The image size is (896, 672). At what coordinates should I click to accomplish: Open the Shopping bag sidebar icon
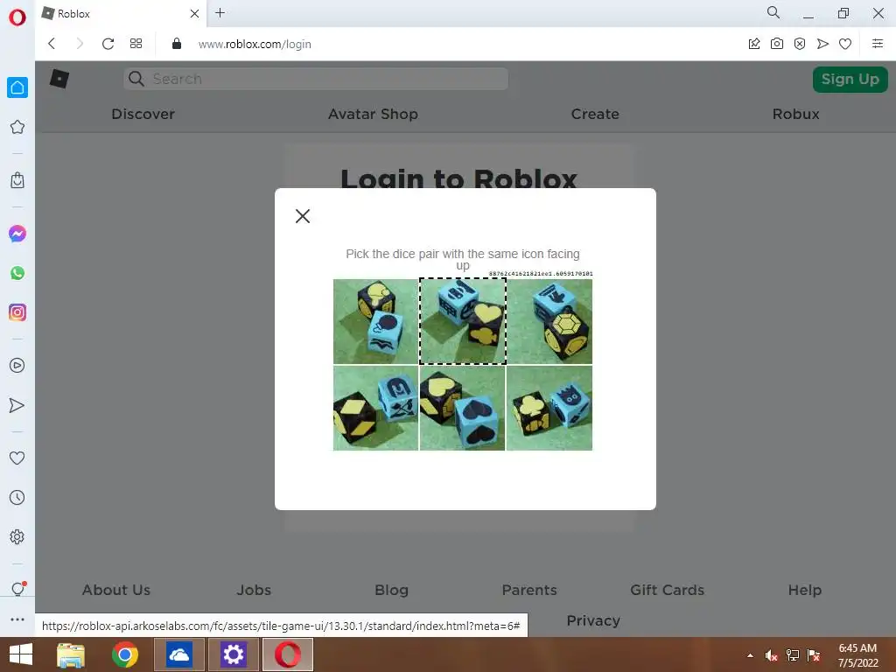coord(17,180)
